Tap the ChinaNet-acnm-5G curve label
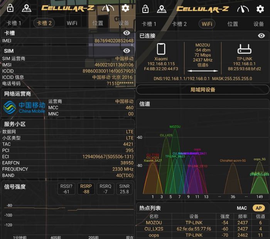Screen dimensions: 270x239 pyautogui.click(x=233, y=161)
